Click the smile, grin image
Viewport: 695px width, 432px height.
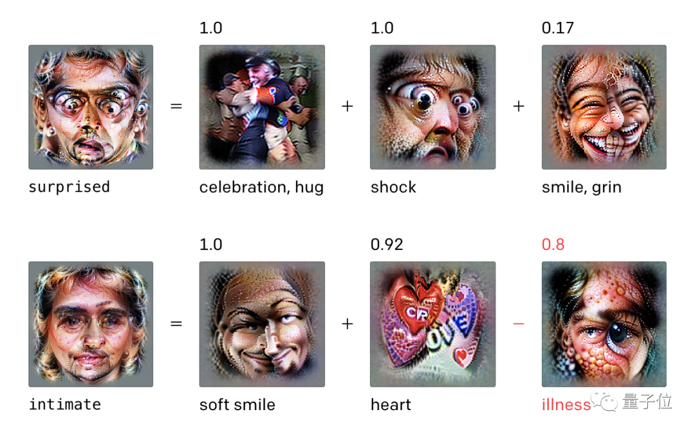[x=604, y=107]
